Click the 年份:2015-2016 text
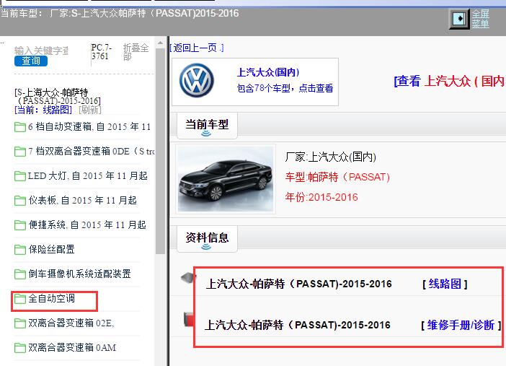Image resolution: width=506 pixels, height=366 pixels. click(x=321, y=197)
